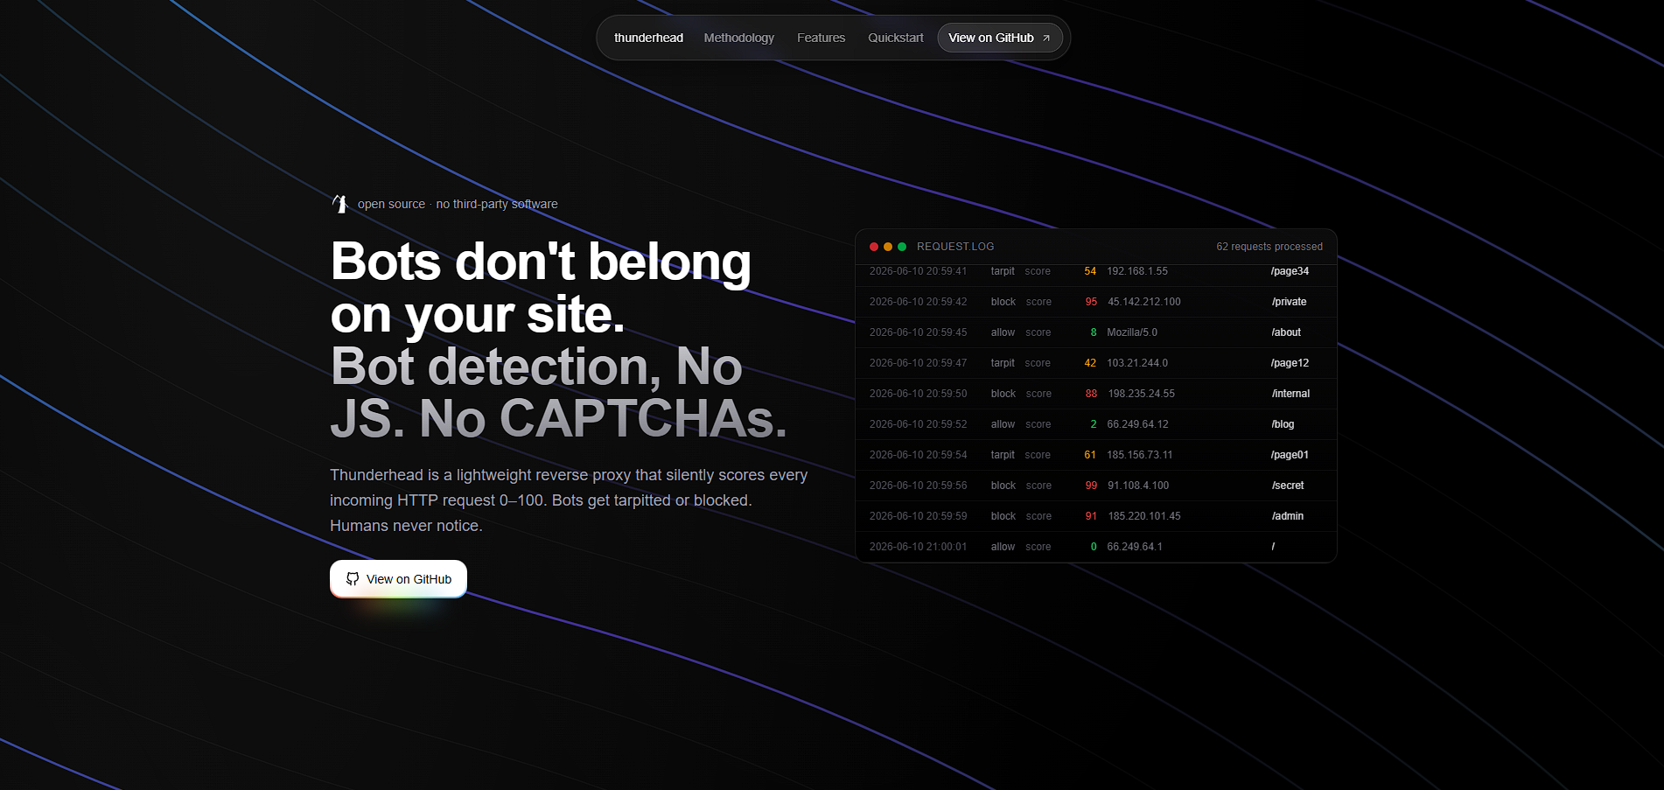
Task: Click the timestamp 2026-06-10 20:59:52
Action: pos(919,424)
